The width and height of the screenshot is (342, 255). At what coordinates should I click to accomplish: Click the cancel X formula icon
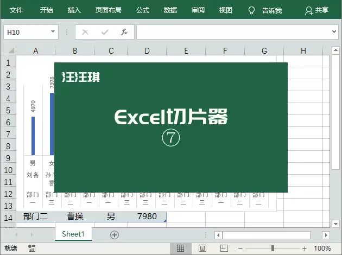pos(85,32)
